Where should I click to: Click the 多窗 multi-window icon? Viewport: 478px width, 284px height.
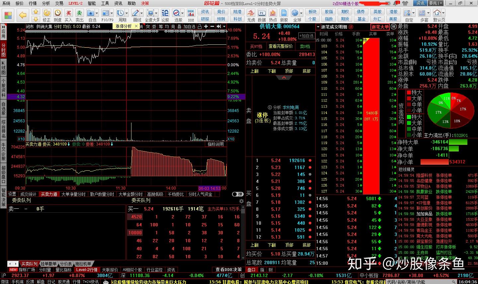coord(422,13)
